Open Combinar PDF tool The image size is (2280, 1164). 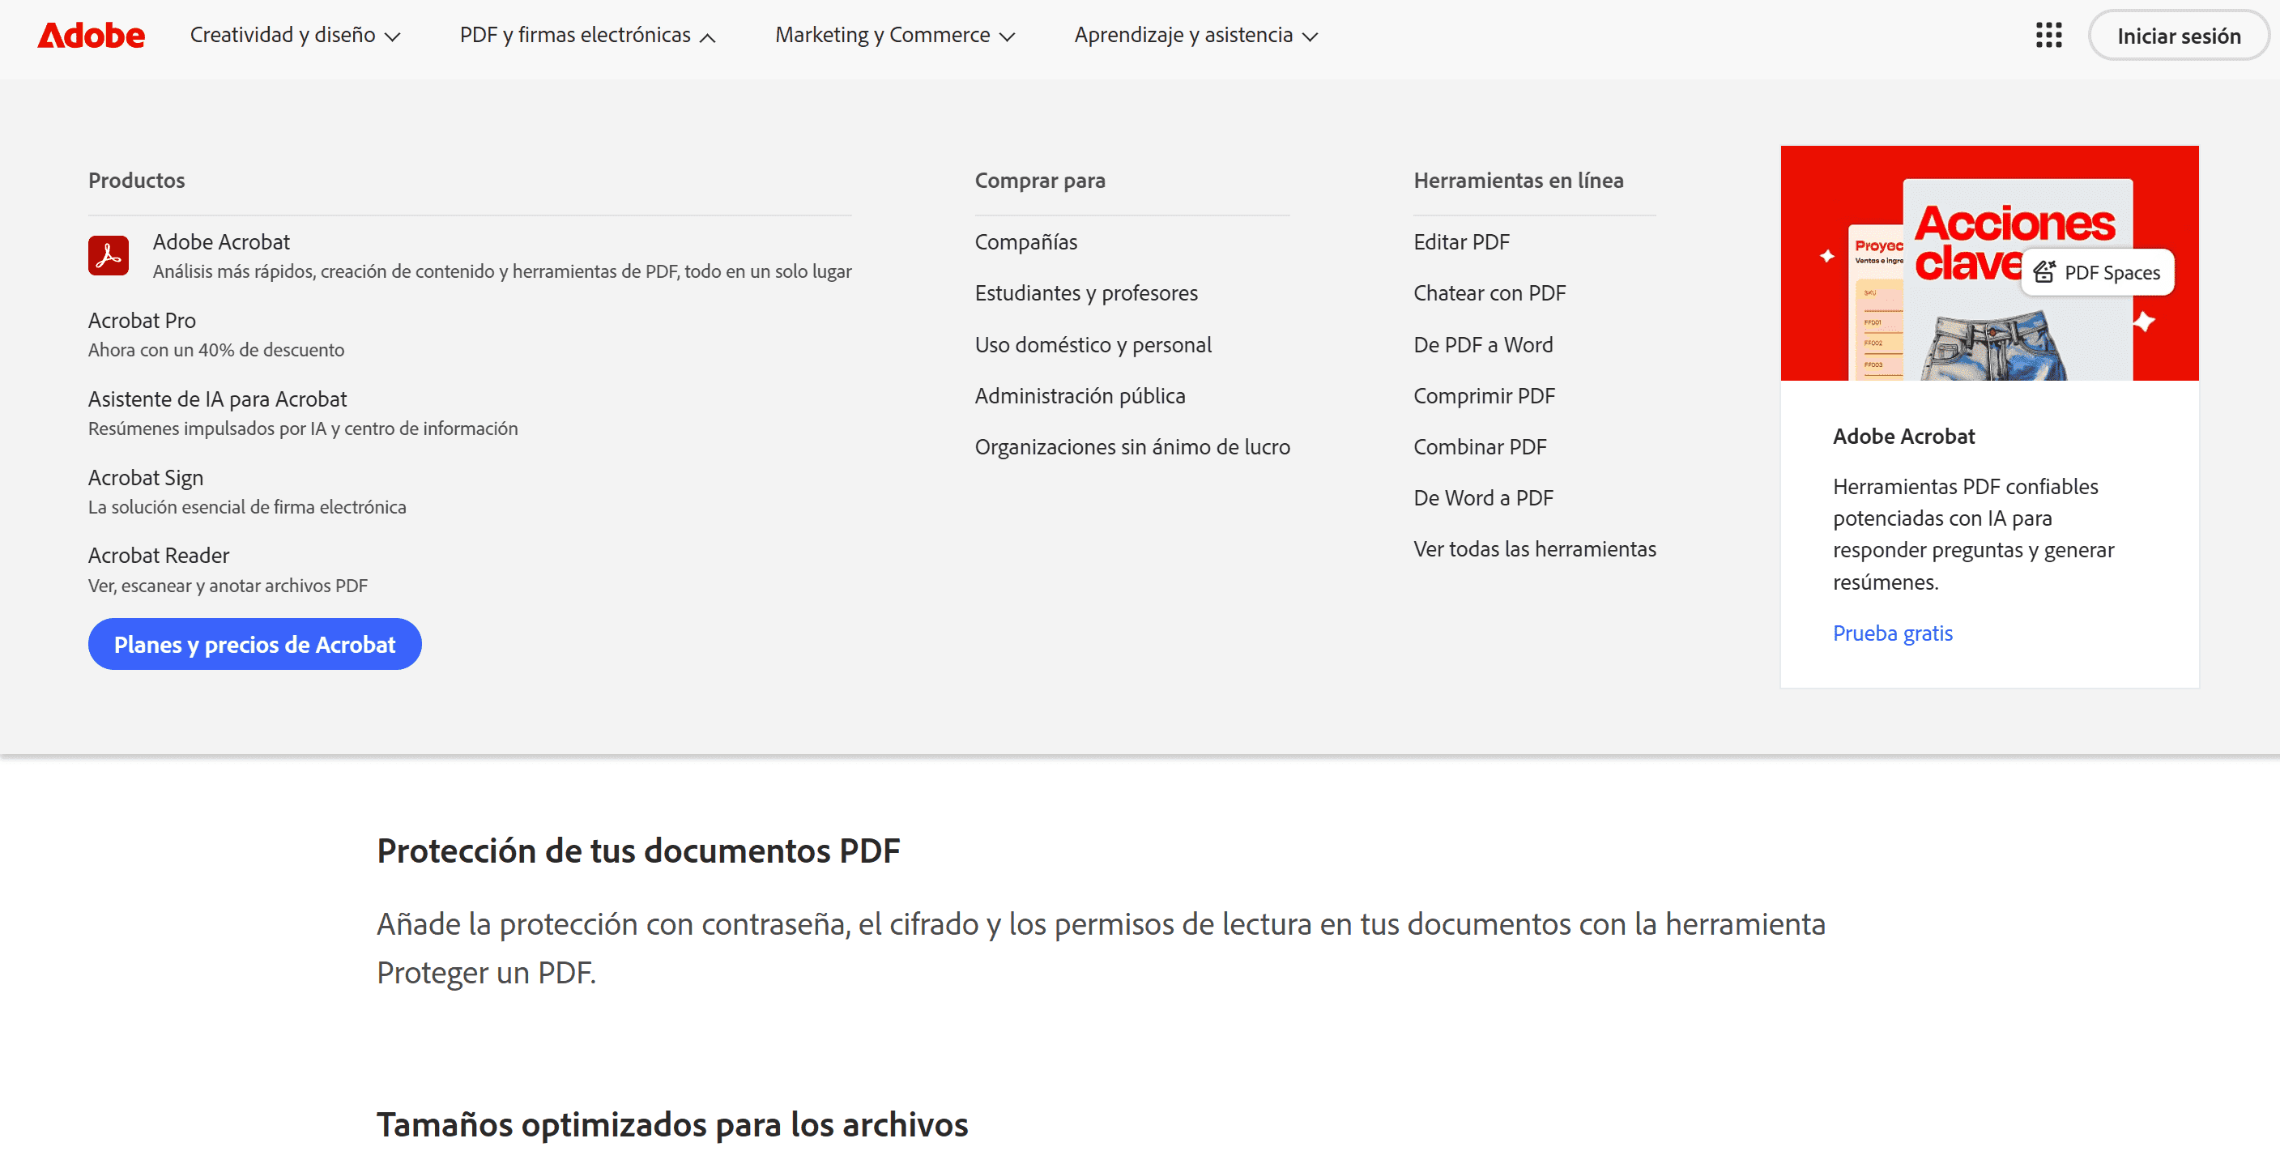coord(1480,447)
